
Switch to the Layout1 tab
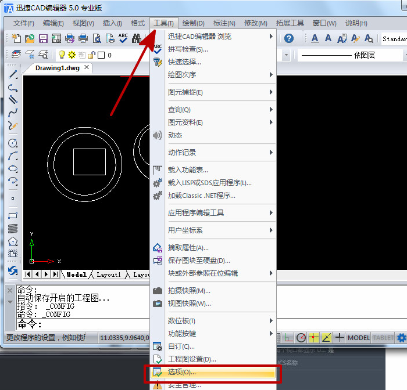coord(109,275)
